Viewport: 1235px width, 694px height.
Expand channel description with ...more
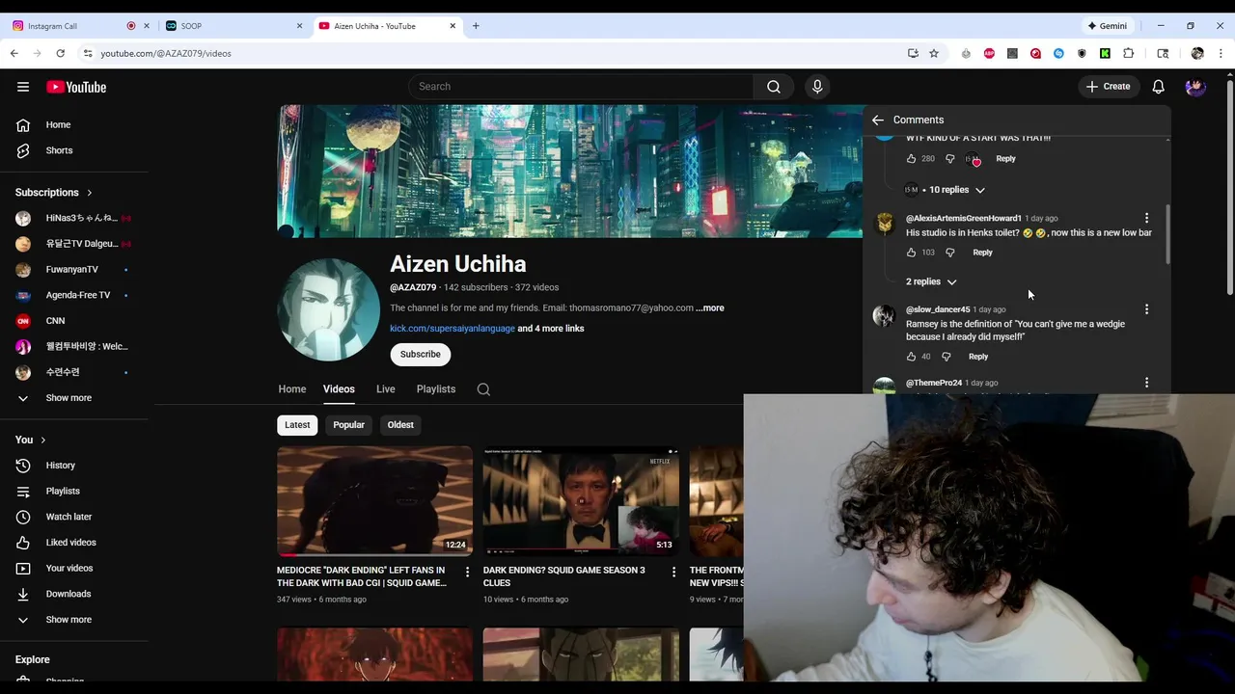tap(711, 308)
